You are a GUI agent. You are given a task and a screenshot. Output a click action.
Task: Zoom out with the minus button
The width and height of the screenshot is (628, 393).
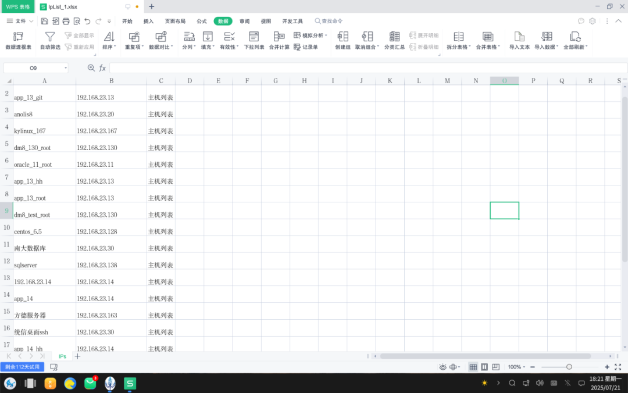coord(532,367)
